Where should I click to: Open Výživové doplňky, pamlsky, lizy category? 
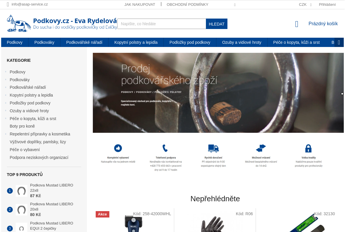tap(38, 142)
